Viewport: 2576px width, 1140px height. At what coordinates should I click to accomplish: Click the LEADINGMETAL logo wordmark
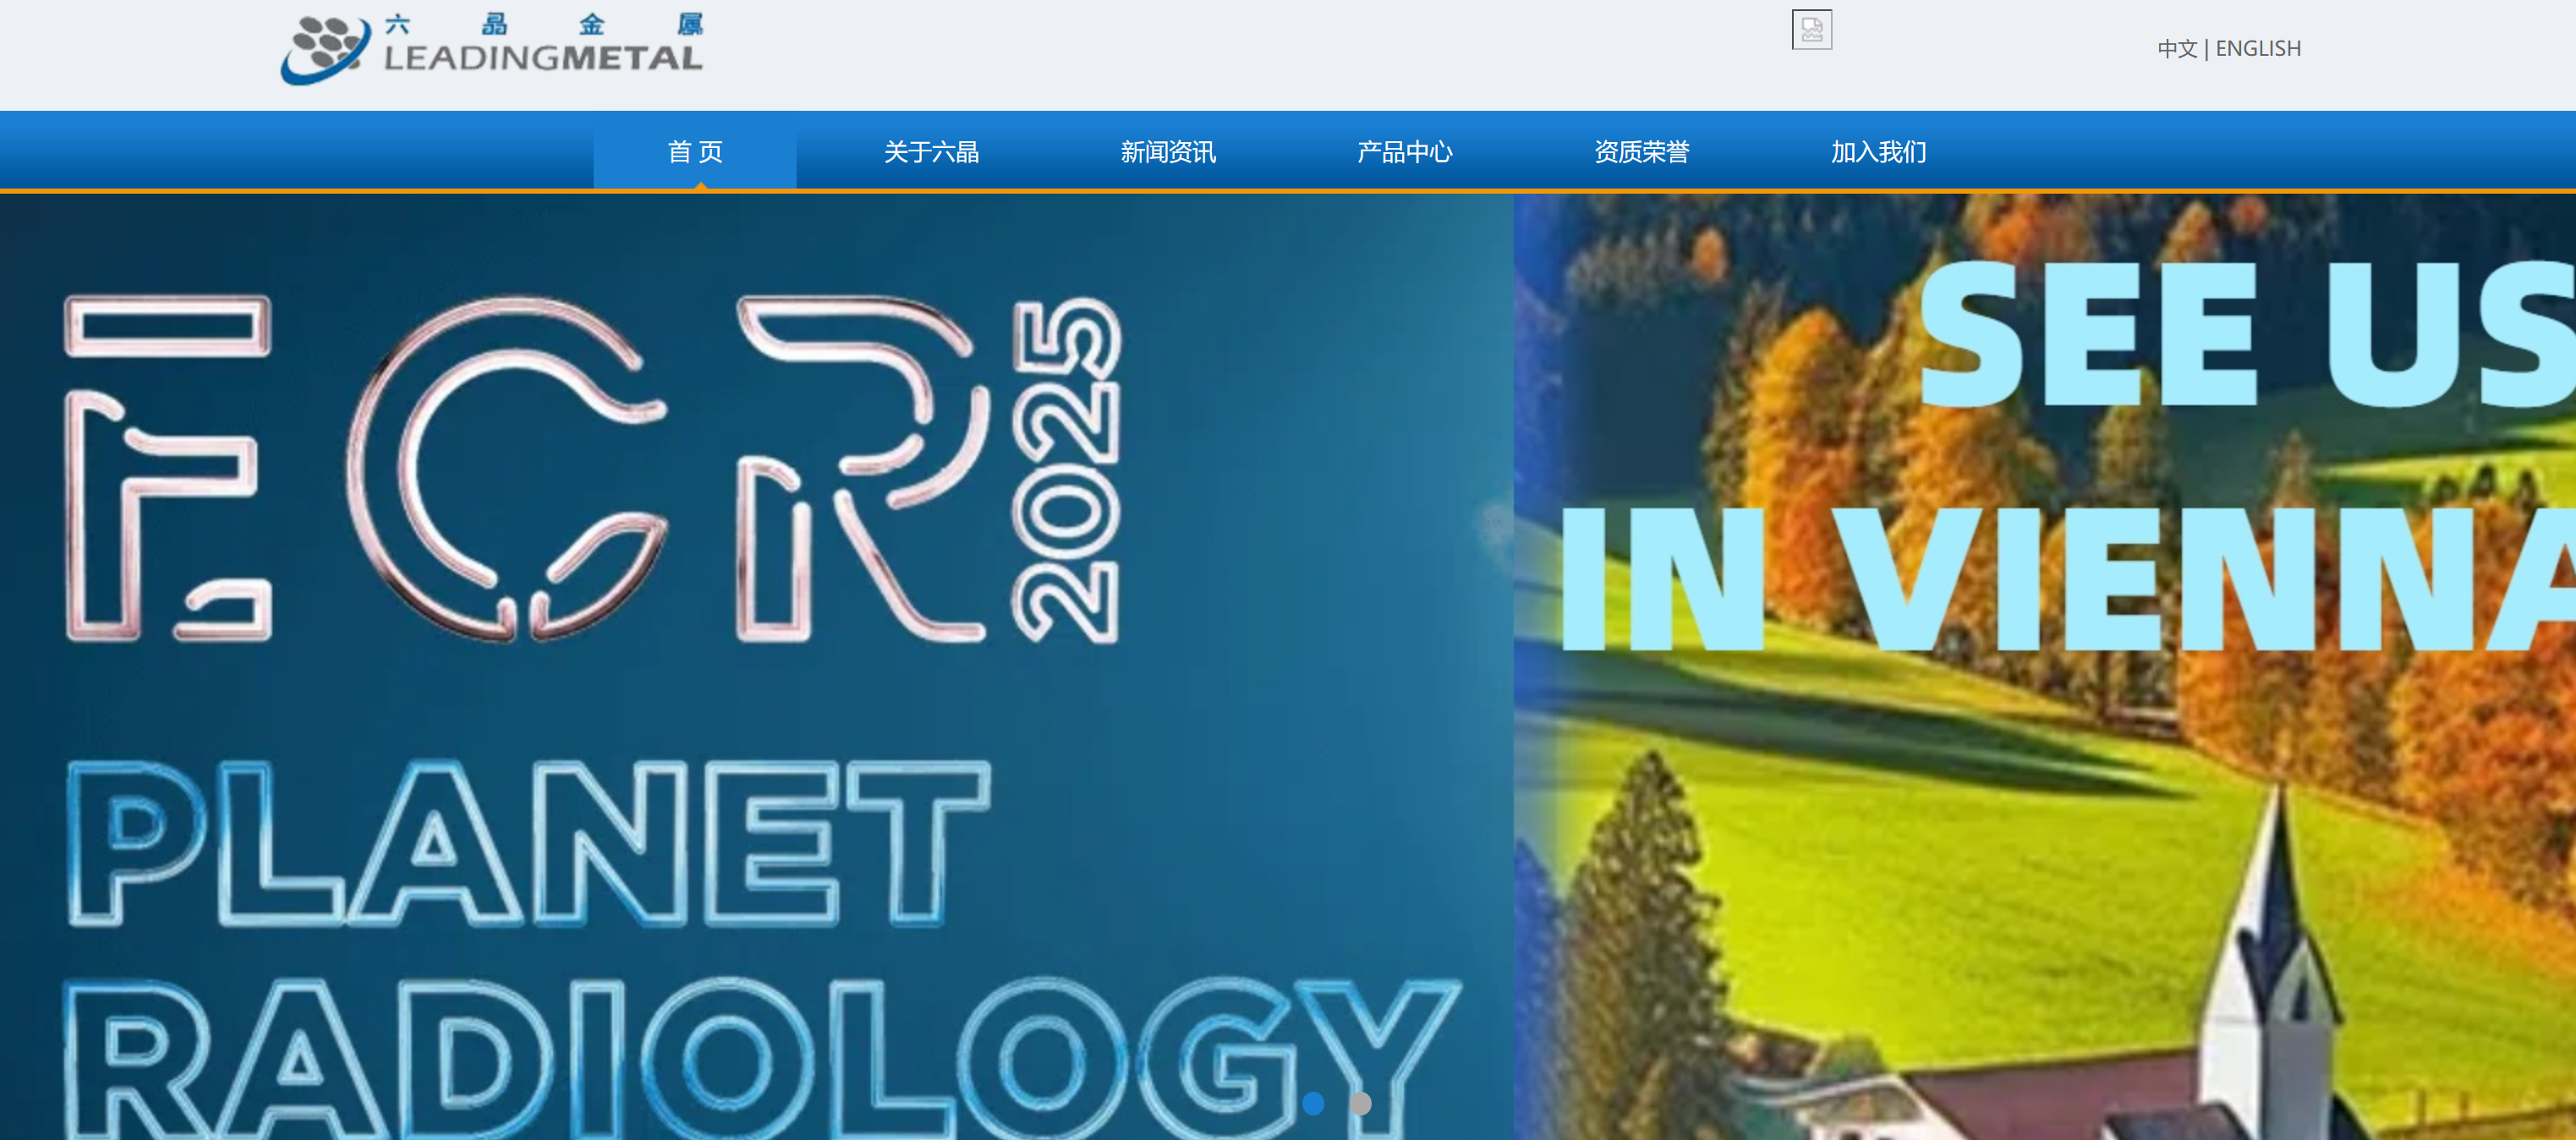point(543,59)
